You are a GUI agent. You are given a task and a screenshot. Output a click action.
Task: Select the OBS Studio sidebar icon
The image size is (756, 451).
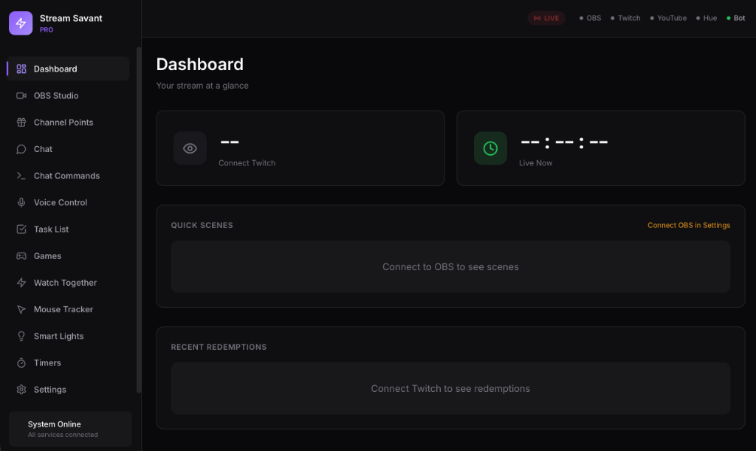[21, 95]
